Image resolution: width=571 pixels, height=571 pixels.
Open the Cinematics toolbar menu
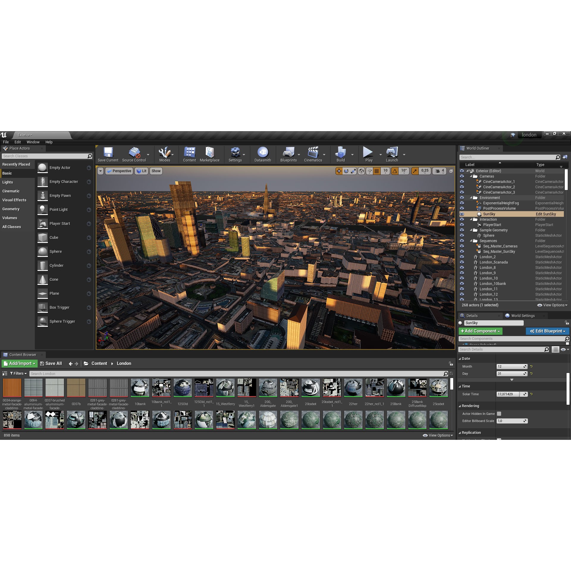pos(313,154)
